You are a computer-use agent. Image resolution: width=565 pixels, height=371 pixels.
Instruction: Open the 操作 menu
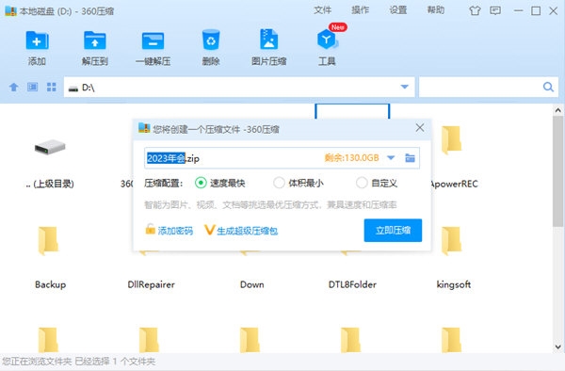(360, 10)
